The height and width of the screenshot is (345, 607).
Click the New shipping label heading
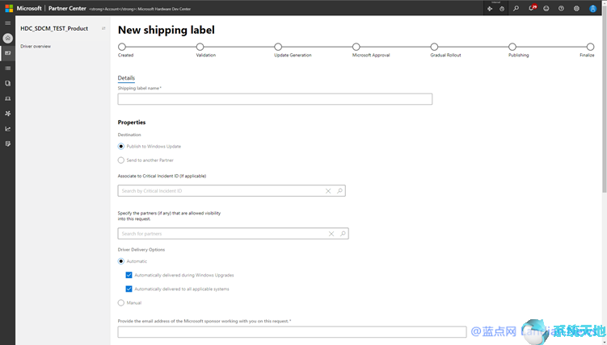pyautogui.click(x=166, y=30)
